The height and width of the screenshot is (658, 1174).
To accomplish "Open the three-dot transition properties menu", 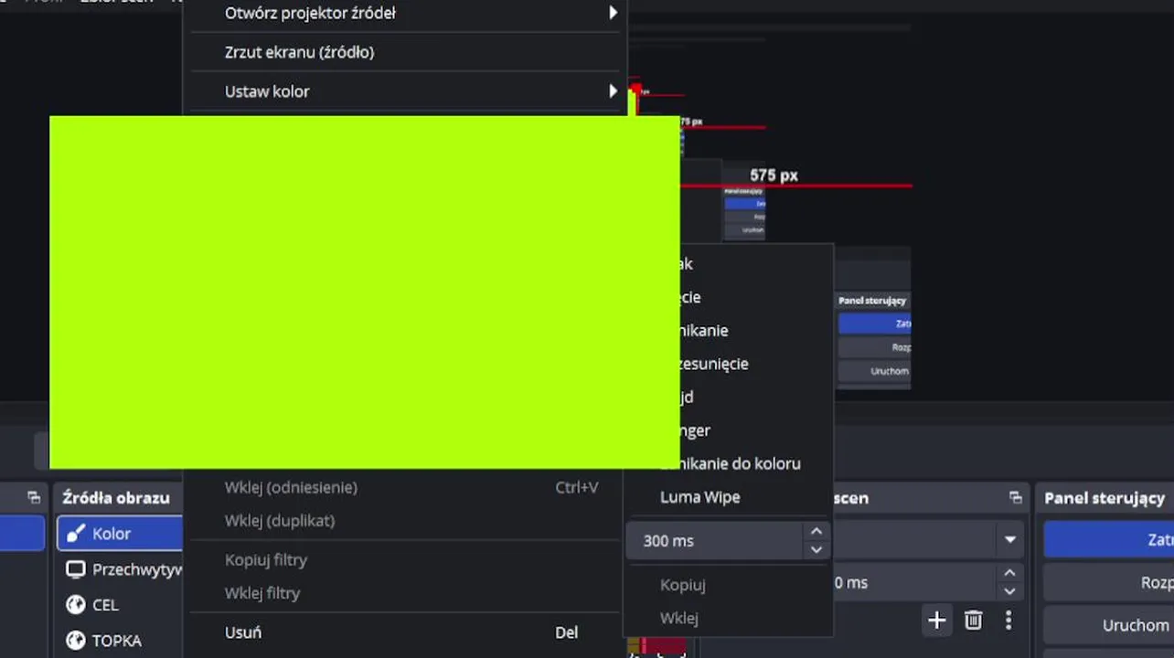I will pyautogui.click(x=1009, y=621).
